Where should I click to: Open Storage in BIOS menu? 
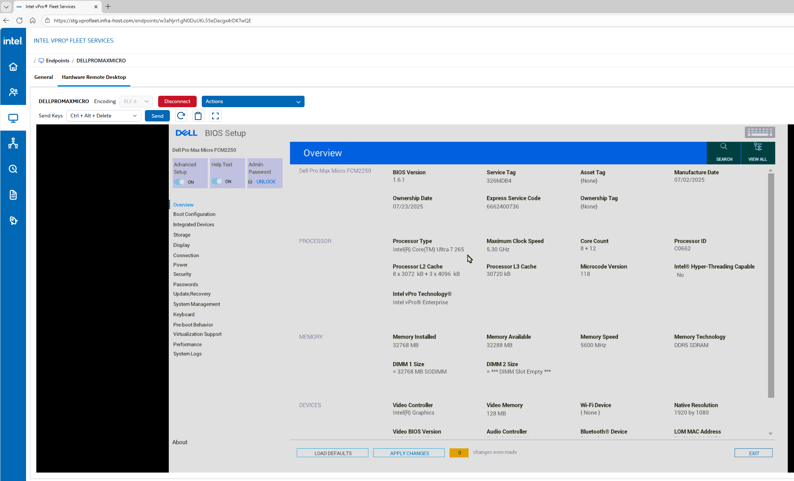point(182,235)
